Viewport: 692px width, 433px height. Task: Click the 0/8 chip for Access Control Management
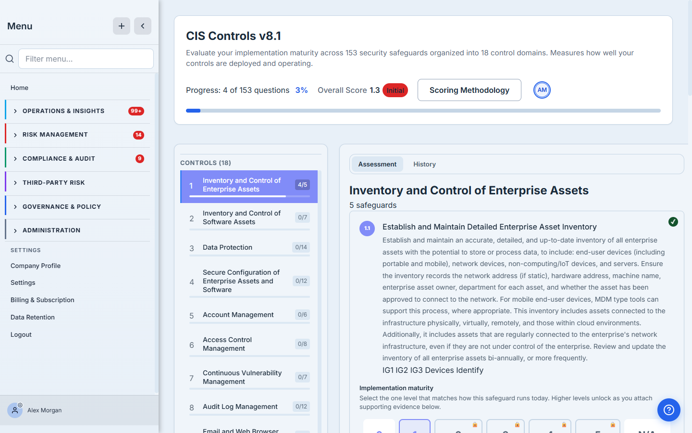[x=302, y=344]
